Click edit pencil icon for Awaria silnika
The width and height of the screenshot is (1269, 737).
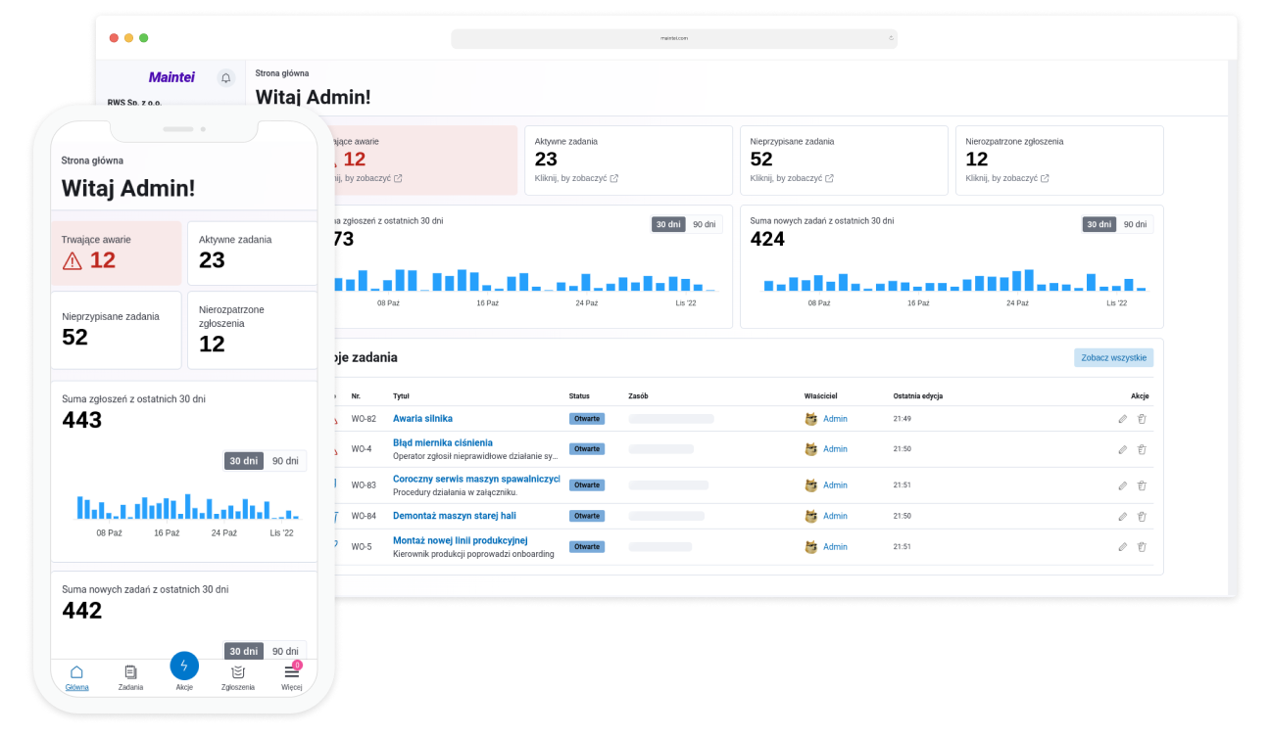[1123, 419]
